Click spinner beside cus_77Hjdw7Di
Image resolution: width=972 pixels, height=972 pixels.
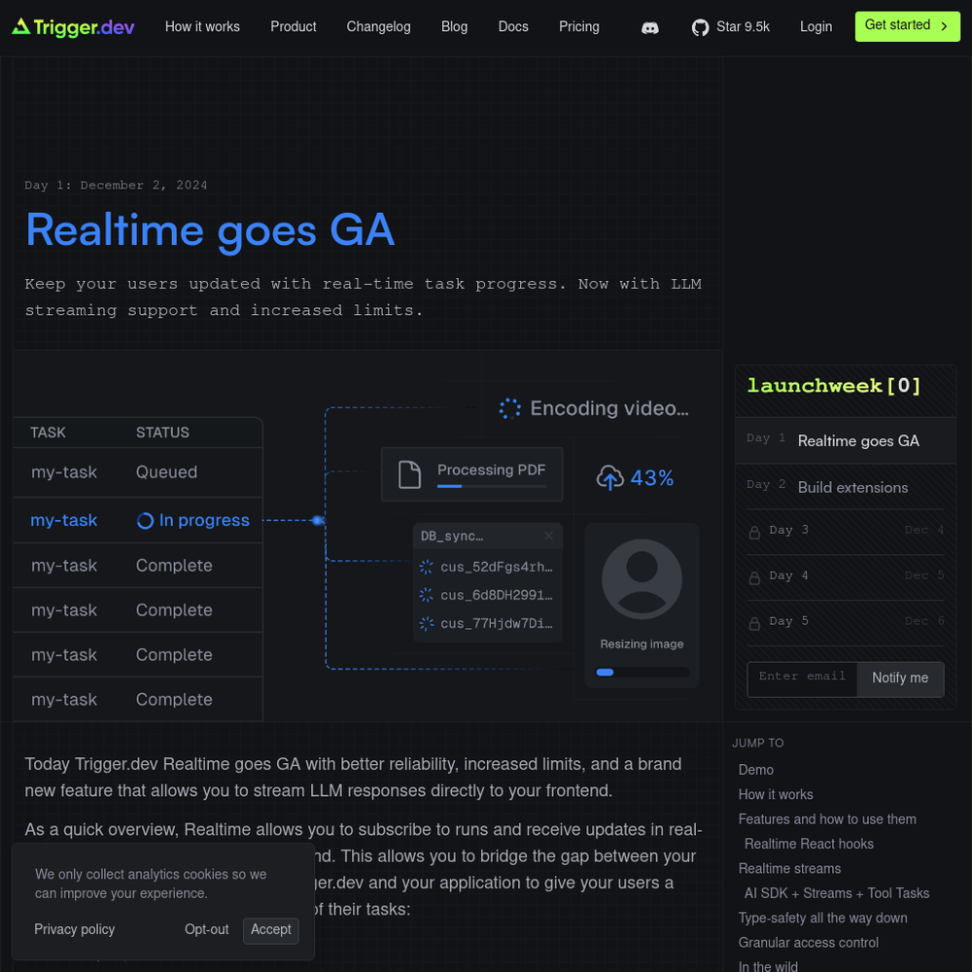pos(427,624)
